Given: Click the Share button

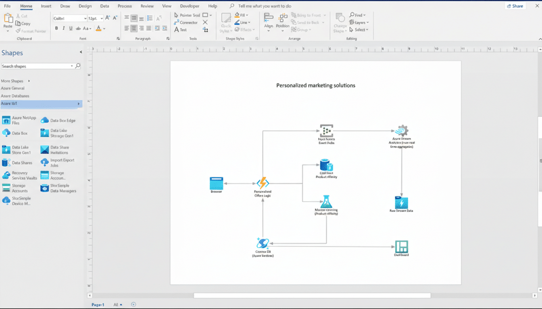Looking at the screenshot, I should [x=515, y=6].
